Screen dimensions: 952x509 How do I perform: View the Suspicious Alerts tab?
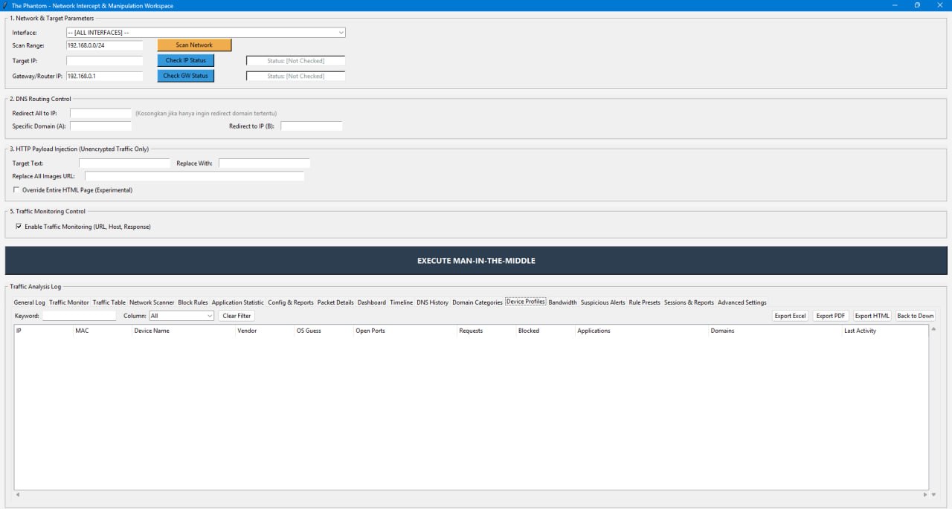(x=603, y=302)
